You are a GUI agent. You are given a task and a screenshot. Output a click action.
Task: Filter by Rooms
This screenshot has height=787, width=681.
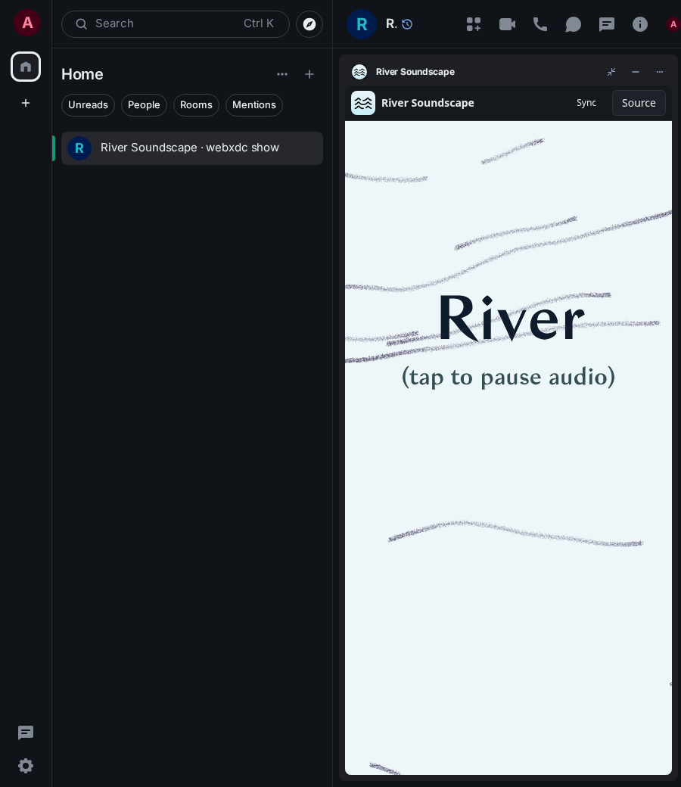[x=196, y=105]
